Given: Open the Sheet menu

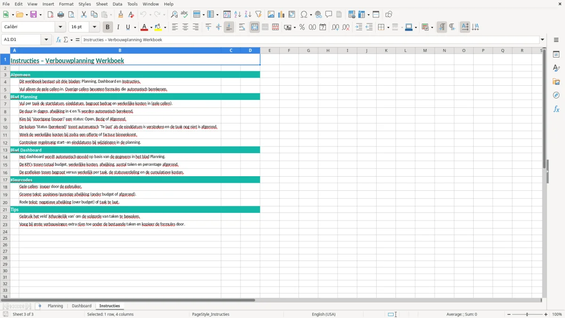Looking at the screenshot, I should [x=102, y=4].
